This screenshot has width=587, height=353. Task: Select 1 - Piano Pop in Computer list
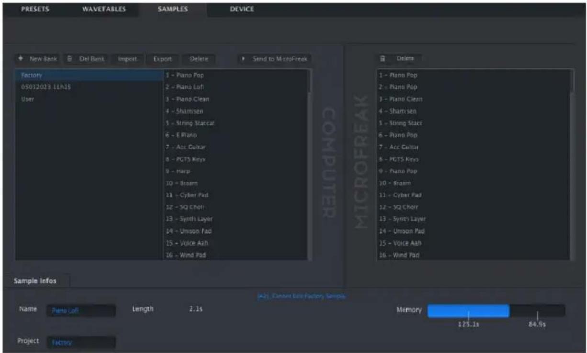pyautogui.click(x=235, y=75)
